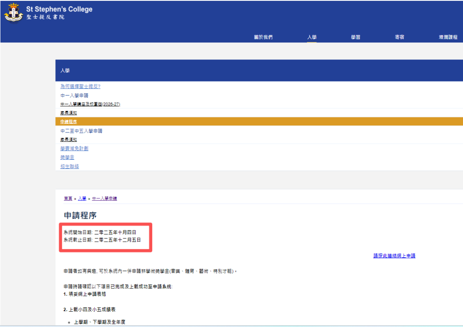Open the first 家長須知 sidebar link
The image size is (463, 327).
(69, 113)
